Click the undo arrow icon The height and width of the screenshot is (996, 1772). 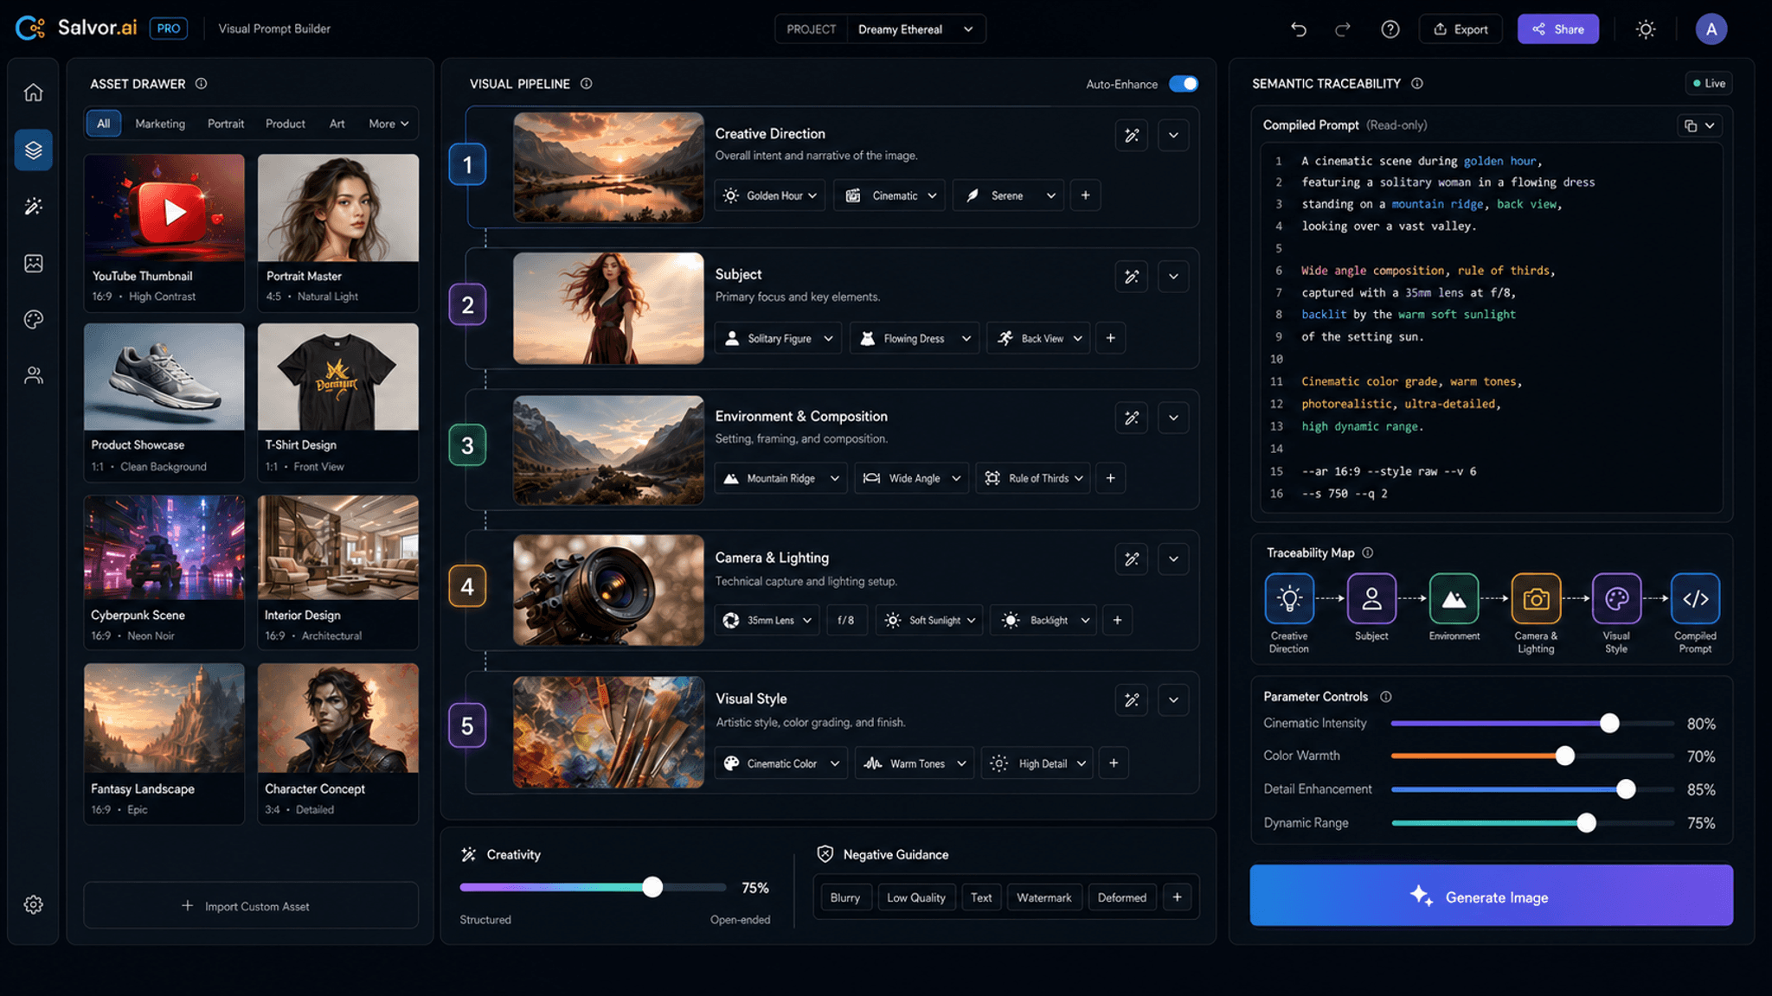[x=1298, y=29]
